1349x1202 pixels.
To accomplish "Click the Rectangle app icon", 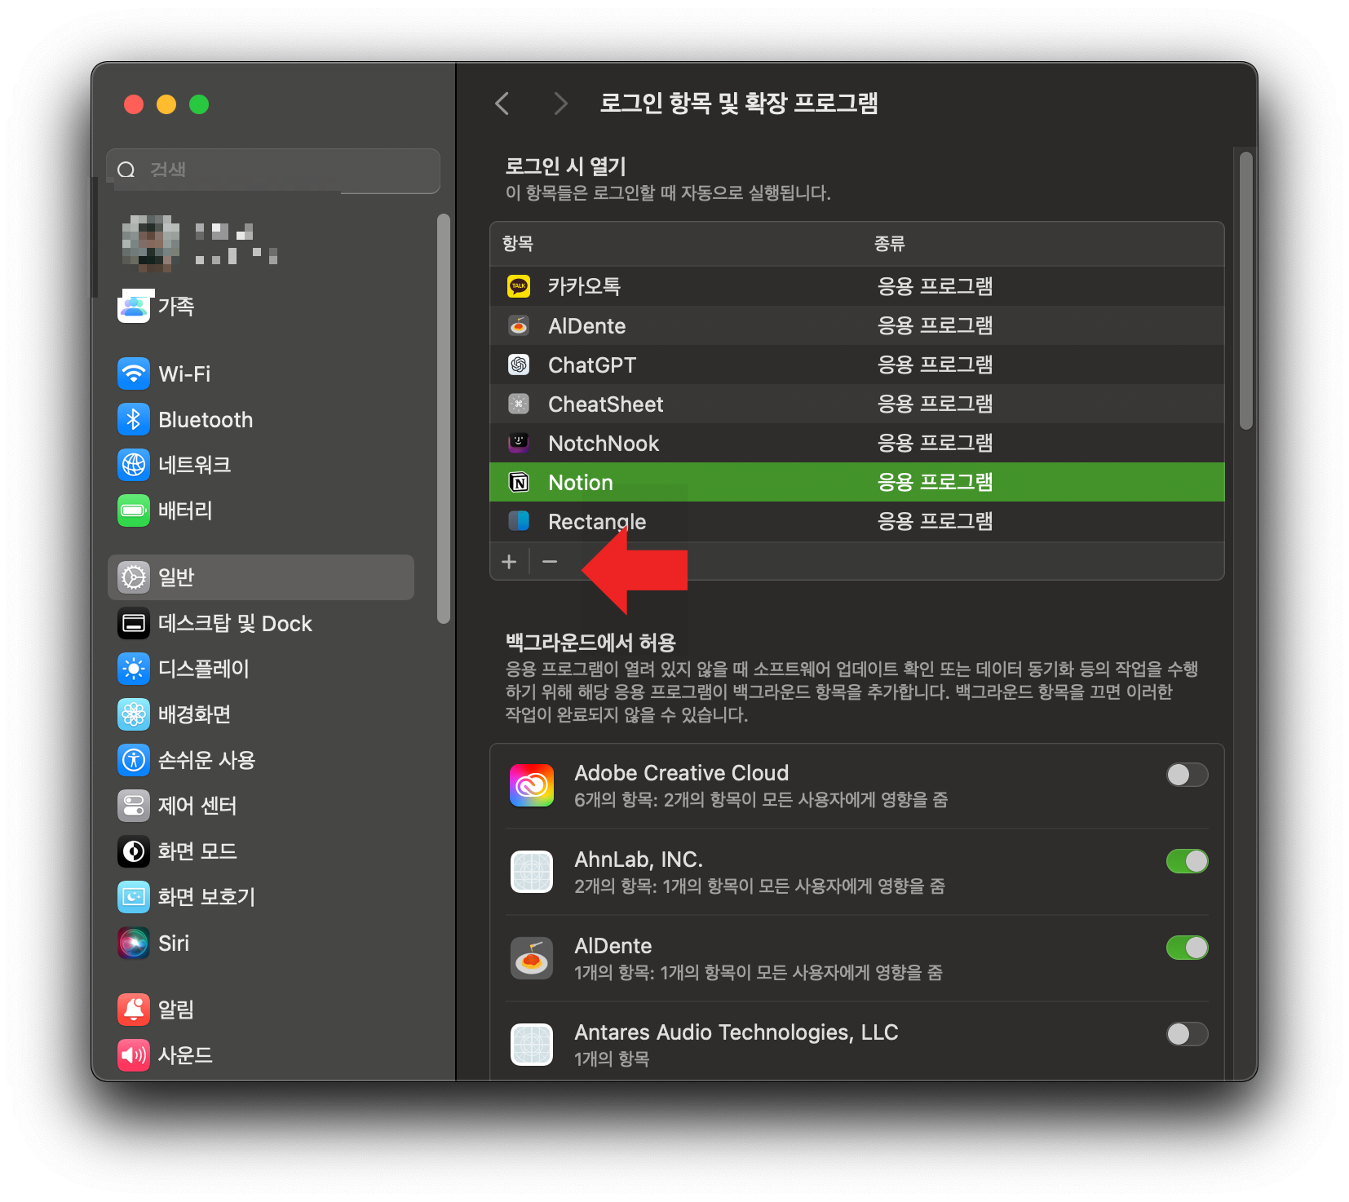I will pyautogui.click(x=519, y=521).
